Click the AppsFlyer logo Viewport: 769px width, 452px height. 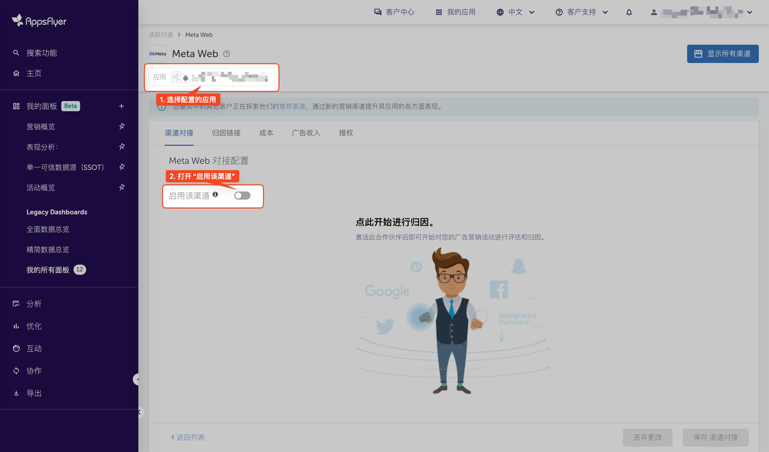pyautogui.click(x=40, y=21)
